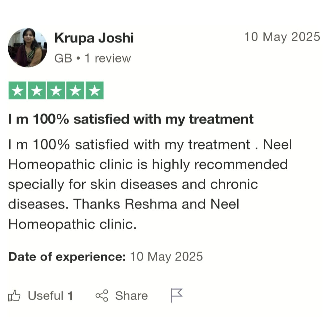Open the Krupa Joshi reviewer name link
Viewport: 335px width, 319px height.
(x=94, y=38)
